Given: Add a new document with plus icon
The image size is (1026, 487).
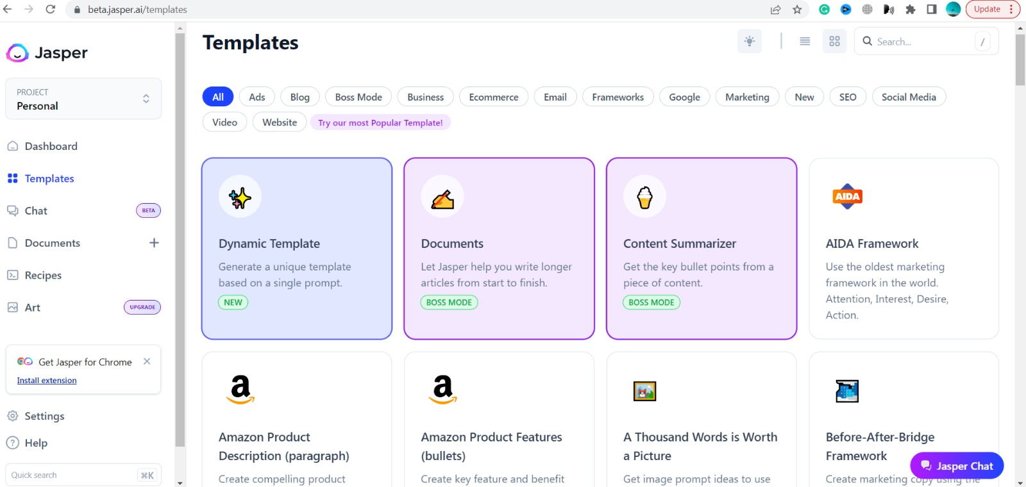Looking at the screenshot, I should pos(154,243).
